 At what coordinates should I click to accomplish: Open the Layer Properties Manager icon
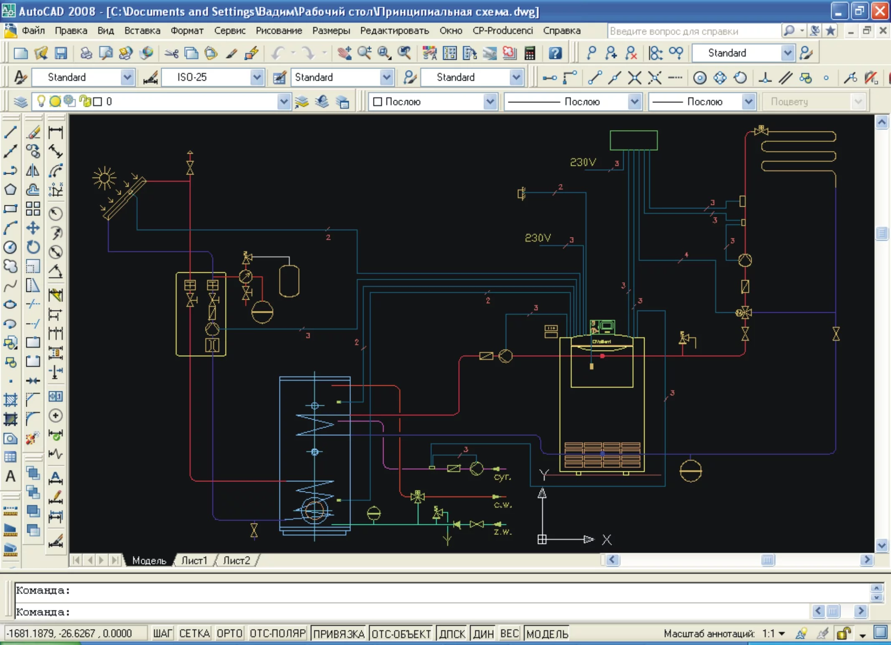[x=20, y=101]
